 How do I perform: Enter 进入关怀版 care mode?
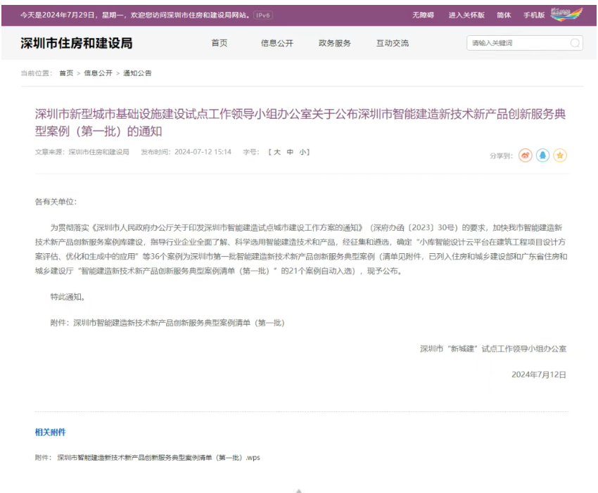466,15
